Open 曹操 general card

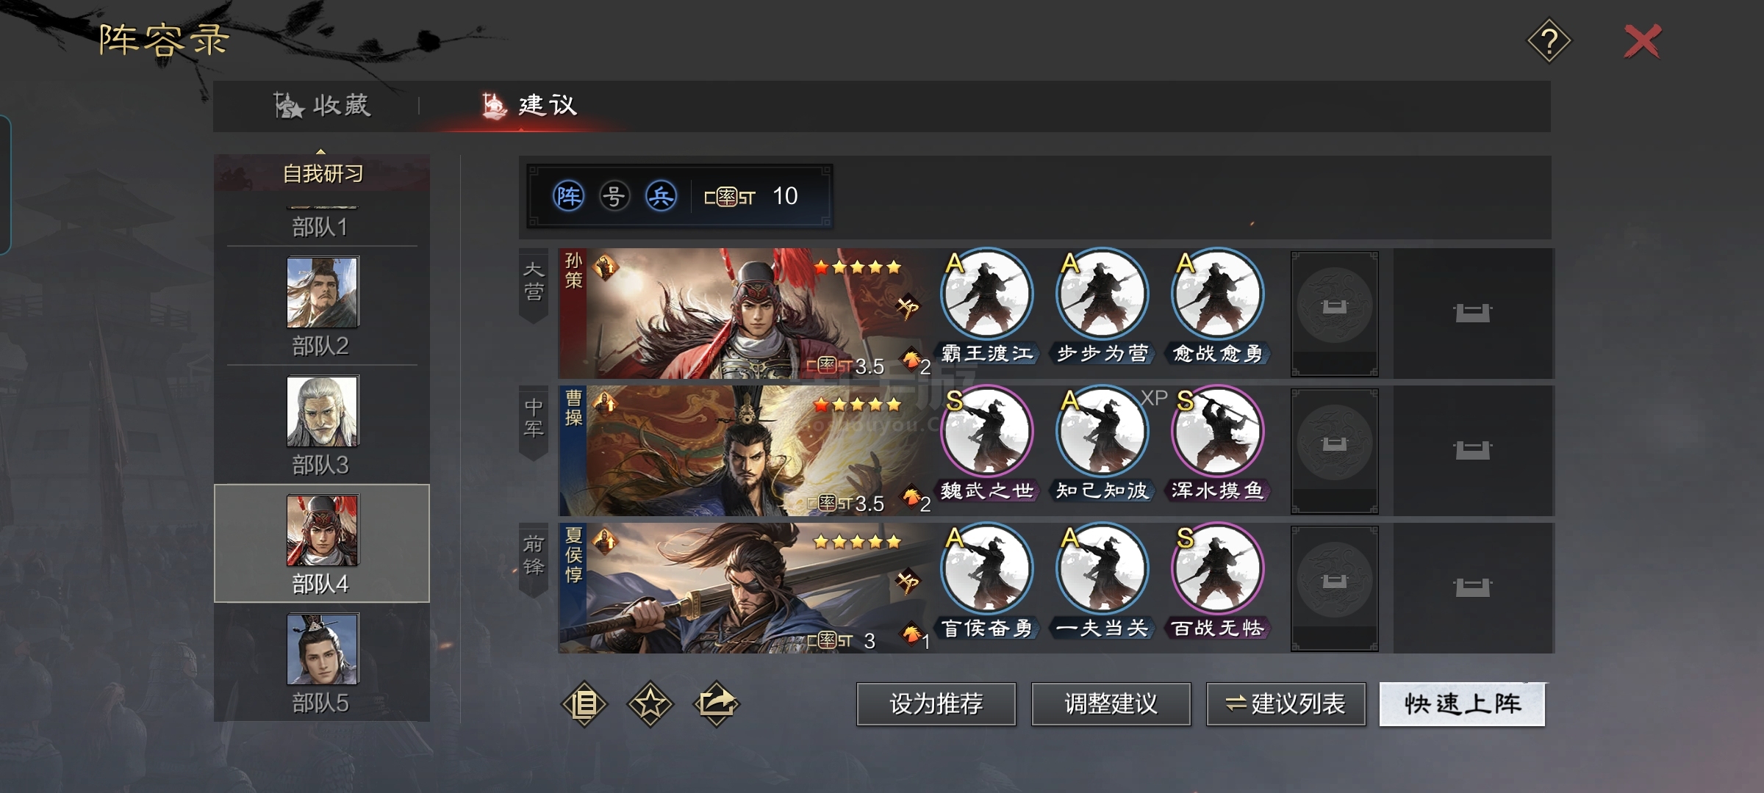[x=745, y=451]
